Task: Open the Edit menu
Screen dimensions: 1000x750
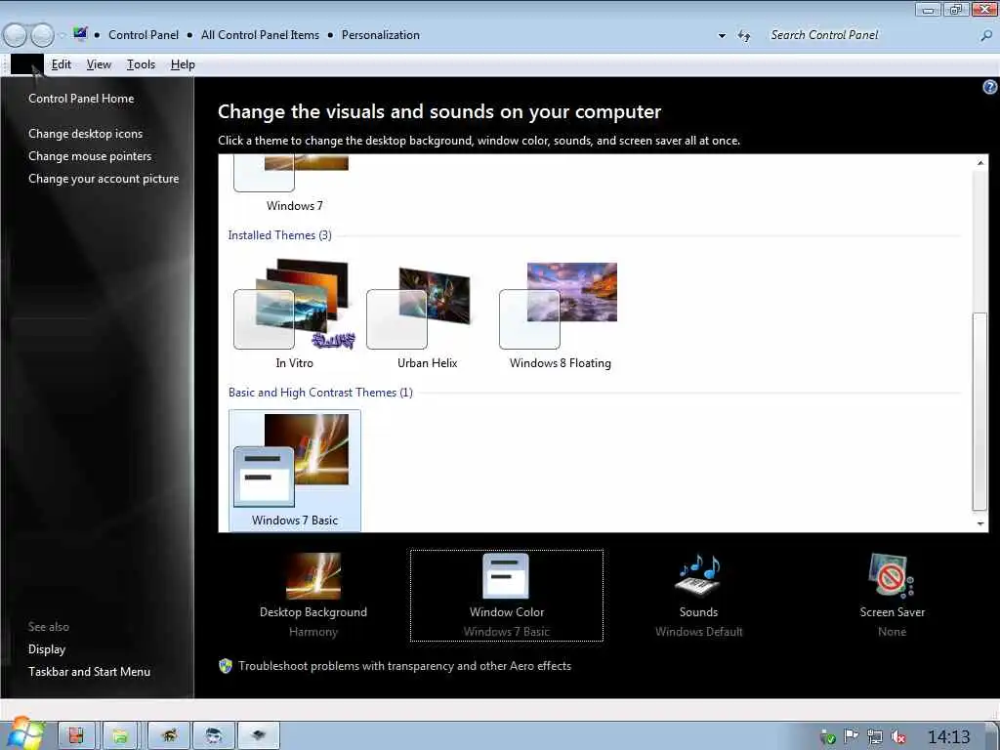Action: click(62, 64)
